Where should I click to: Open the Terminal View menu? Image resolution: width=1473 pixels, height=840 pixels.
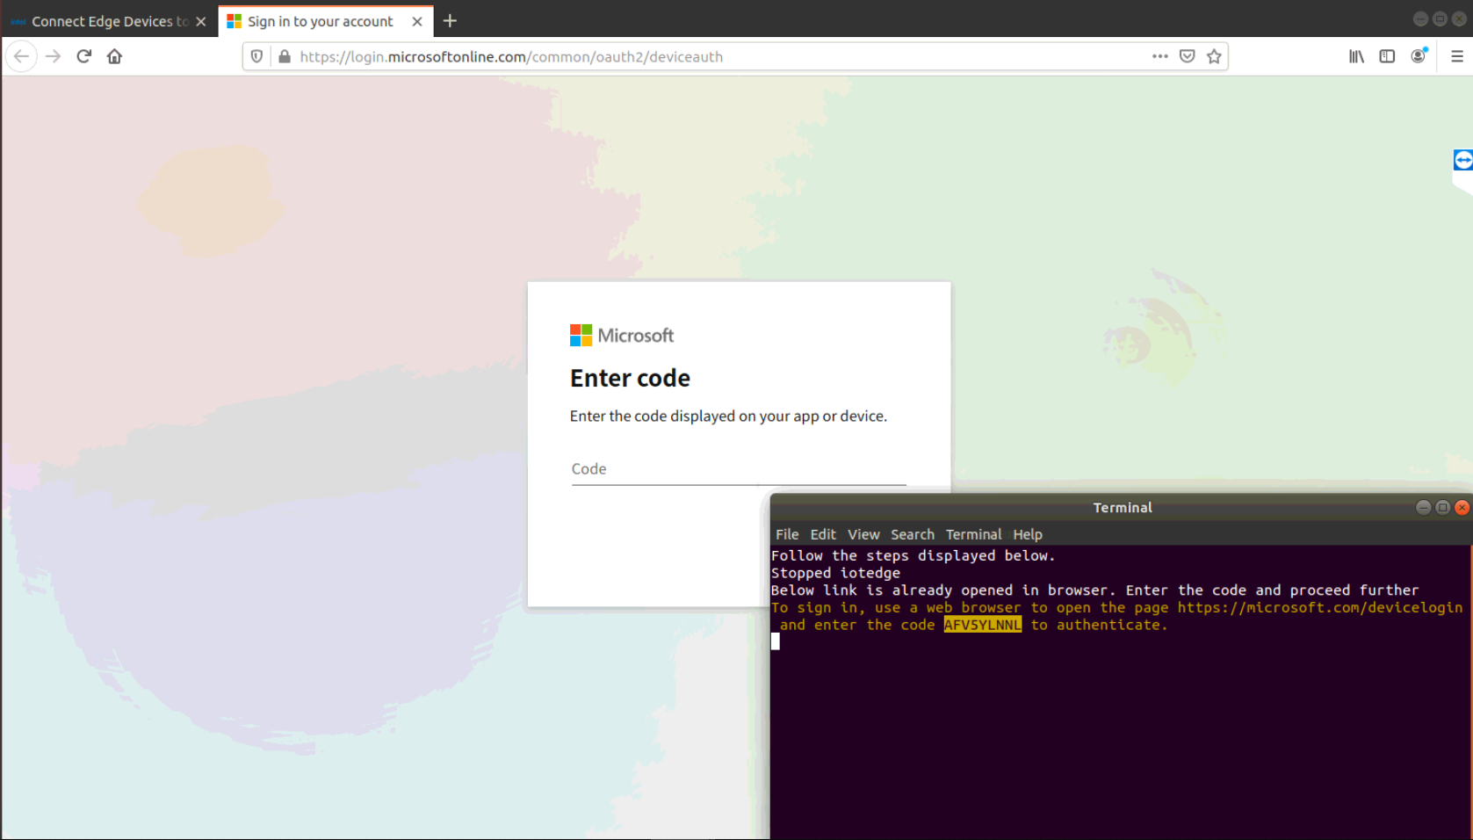coord(863,534)
